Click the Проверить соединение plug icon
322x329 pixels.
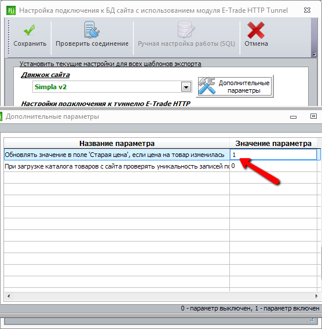tap(92, 30)
